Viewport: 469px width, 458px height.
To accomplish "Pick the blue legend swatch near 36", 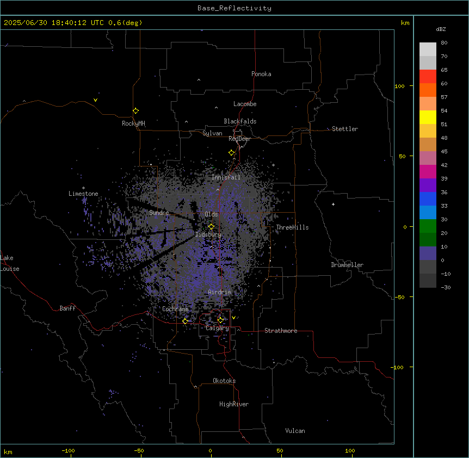I will tap(428, 199).
